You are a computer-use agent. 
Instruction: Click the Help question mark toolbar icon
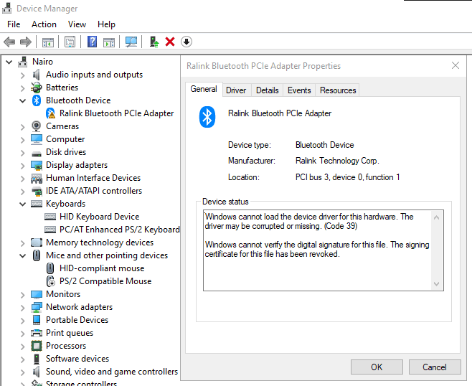point(92,42)
